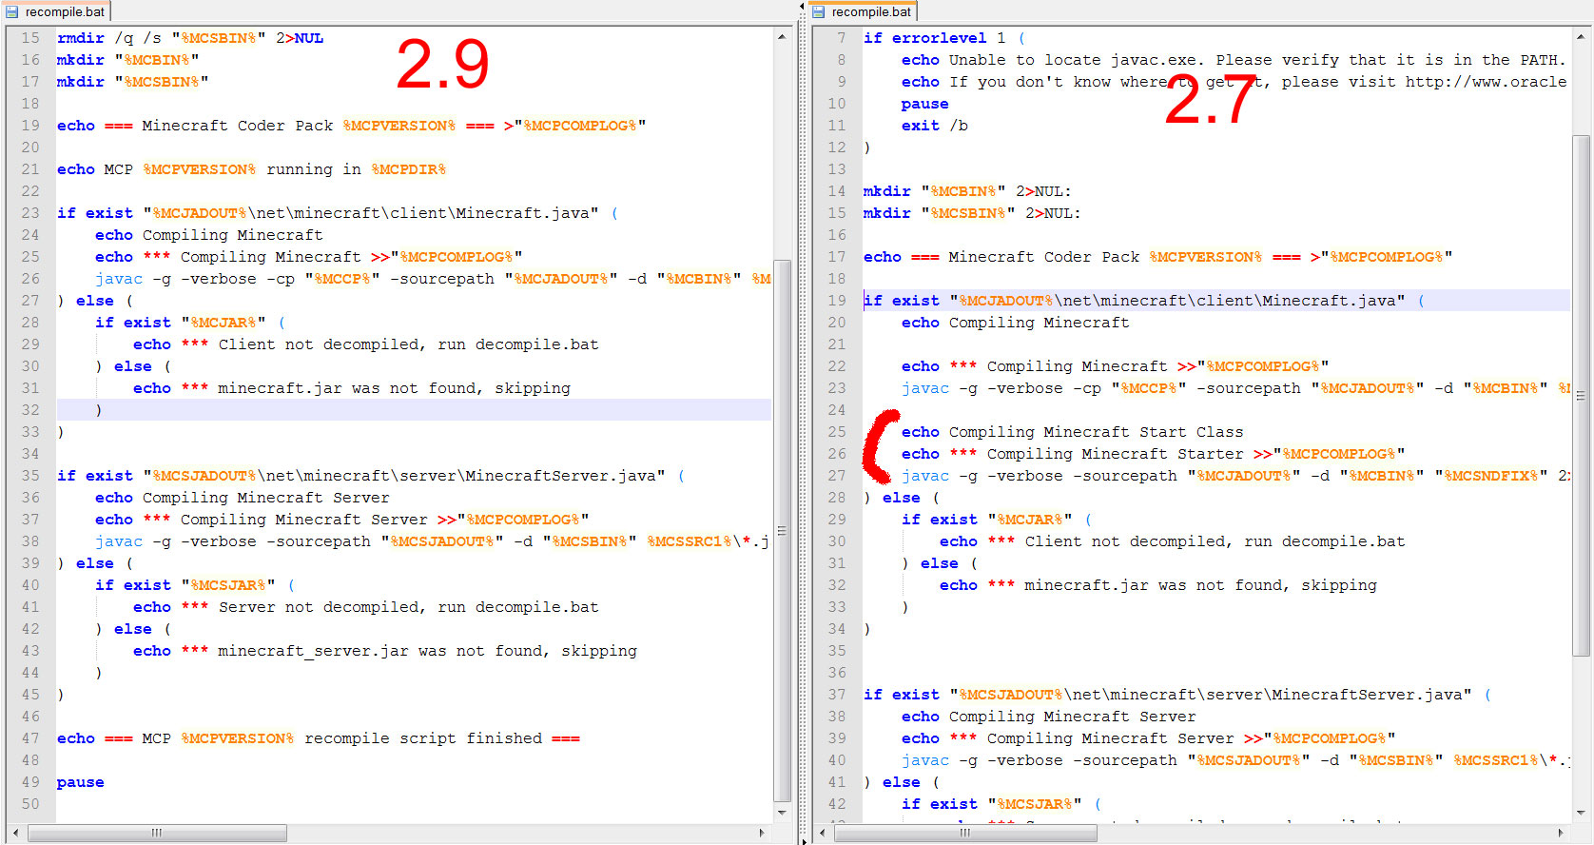
Task: Click 'Client not decompiled' echo line 30 in the right view
Action: click(x=1173, y=541)
